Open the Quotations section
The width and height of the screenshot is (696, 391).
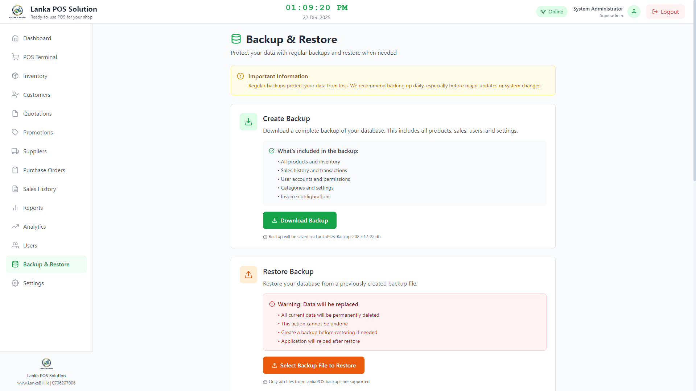(x=37, y=113)
